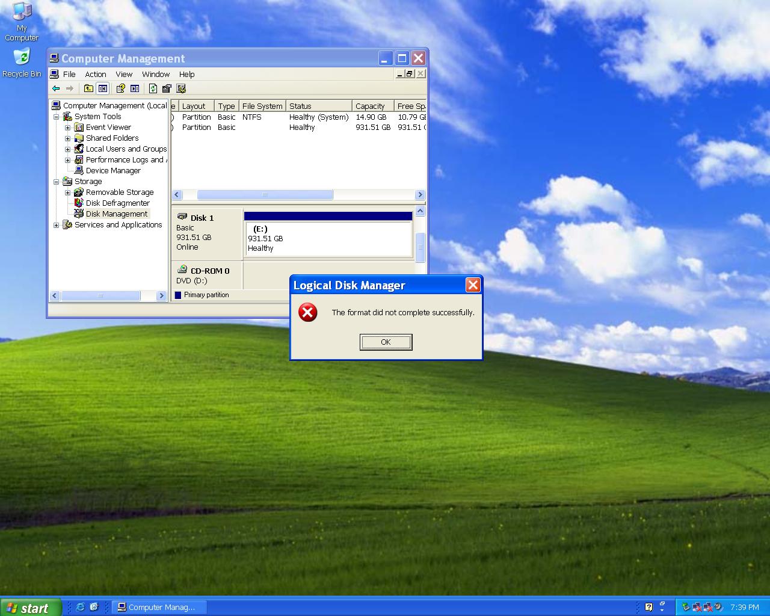Click the Back arrow toolbar icon
The height and width of the screenshot is (616, 770).
(56, 88)
